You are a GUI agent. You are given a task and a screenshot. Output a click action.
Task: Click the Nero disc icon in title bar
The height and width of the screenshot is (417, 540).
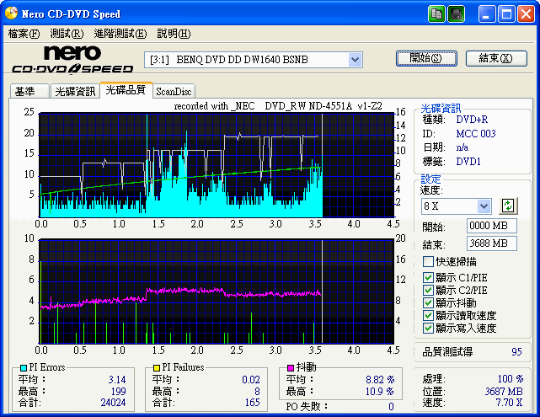[x=11, y=13]
